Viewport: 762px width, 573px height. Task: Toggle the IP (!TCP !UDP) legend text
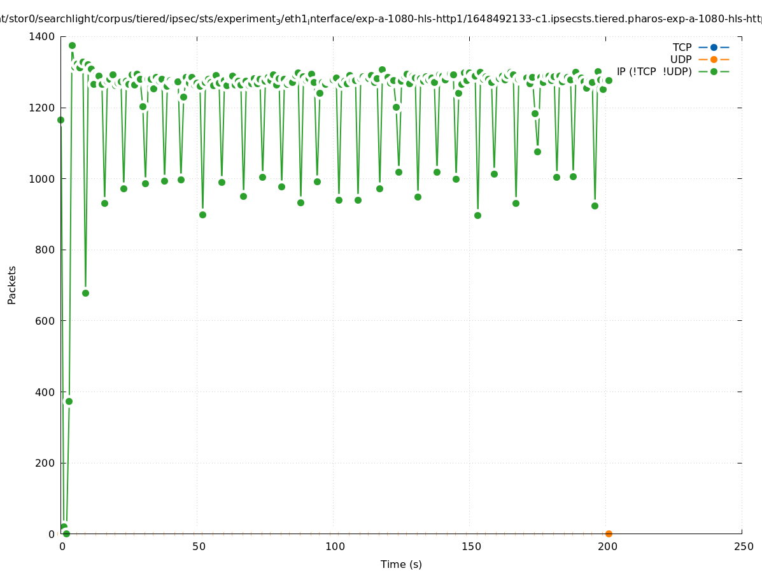pos(654,71)
